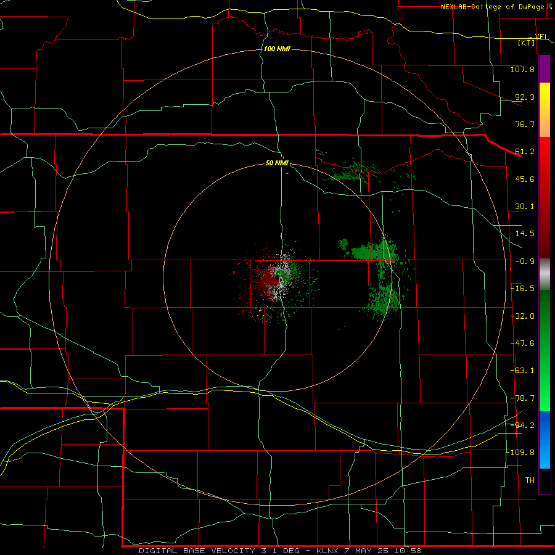Click the 30.1 velocity scale value
This screenshot has height=555, width=555.
coord(525,207)
